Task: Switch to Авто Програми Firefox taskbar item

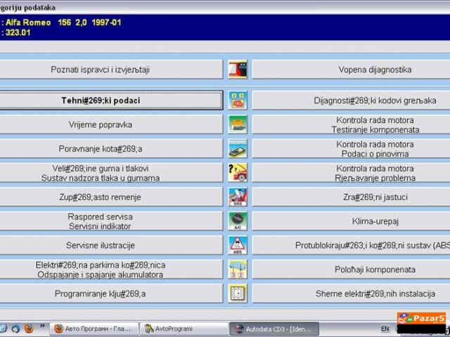Action: (93, 329)
